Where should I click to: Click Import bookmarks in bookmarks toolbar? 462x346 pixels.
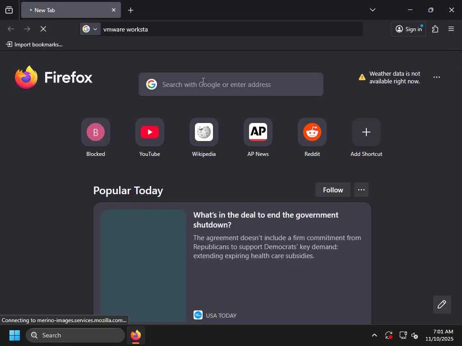34,45
